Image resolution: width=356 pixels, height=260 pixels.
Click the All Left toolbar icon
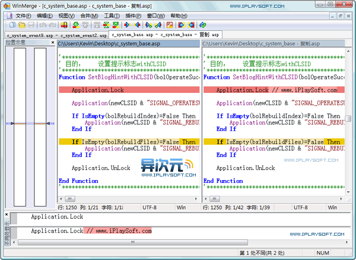click(191, 25)
